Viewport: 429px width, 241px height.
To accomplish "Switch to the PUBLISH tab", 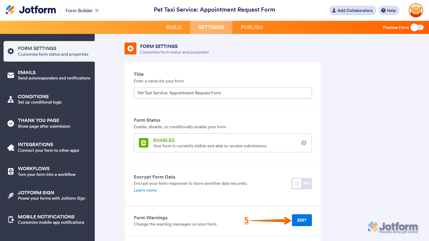I will pos(252,27).
